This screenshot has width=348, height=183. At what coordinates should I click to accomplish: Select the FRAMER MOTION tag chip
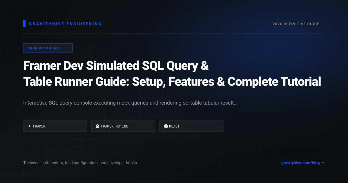[x=123, y=126]
